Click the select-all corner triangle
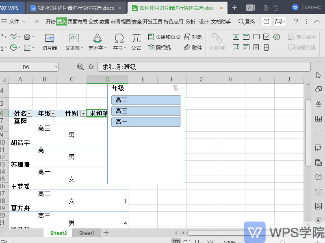This screenshot has width=325, height=243. [4, 79]
